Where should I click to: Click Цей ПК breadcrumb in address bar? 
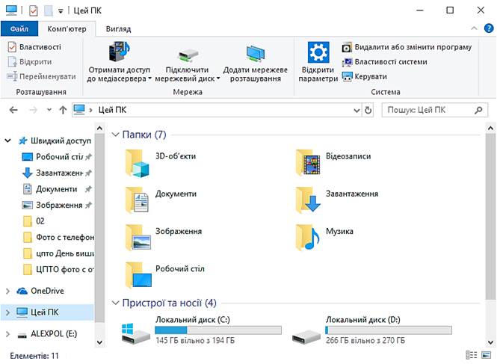pyautogui.click(x=112, y=110)
